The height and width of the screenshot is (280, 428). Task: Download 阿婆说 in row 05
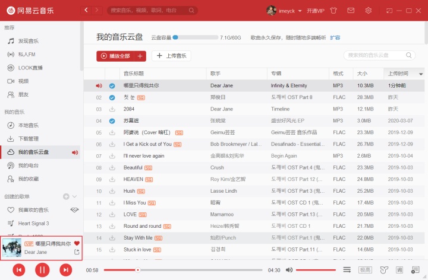point(112,133)
